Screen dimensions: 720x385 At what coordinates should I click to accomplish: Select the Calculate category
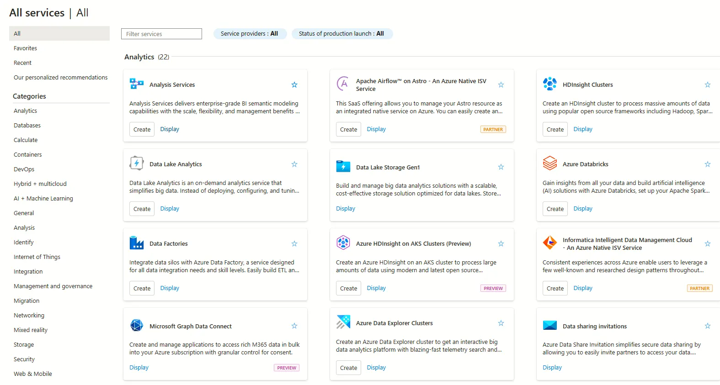[26, 140]
